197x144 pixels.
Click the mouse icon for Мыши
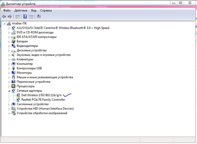pyautogui.click(x=13, y=77)
